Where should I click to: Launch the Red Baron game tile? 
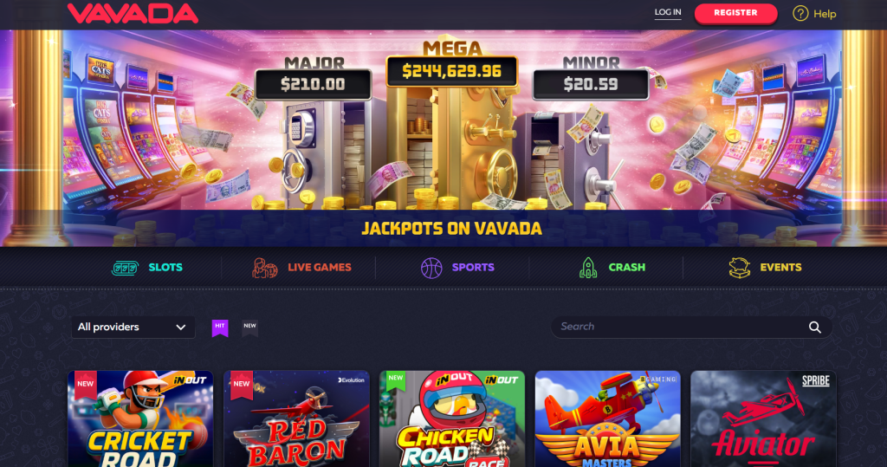[x=296, y=418]
